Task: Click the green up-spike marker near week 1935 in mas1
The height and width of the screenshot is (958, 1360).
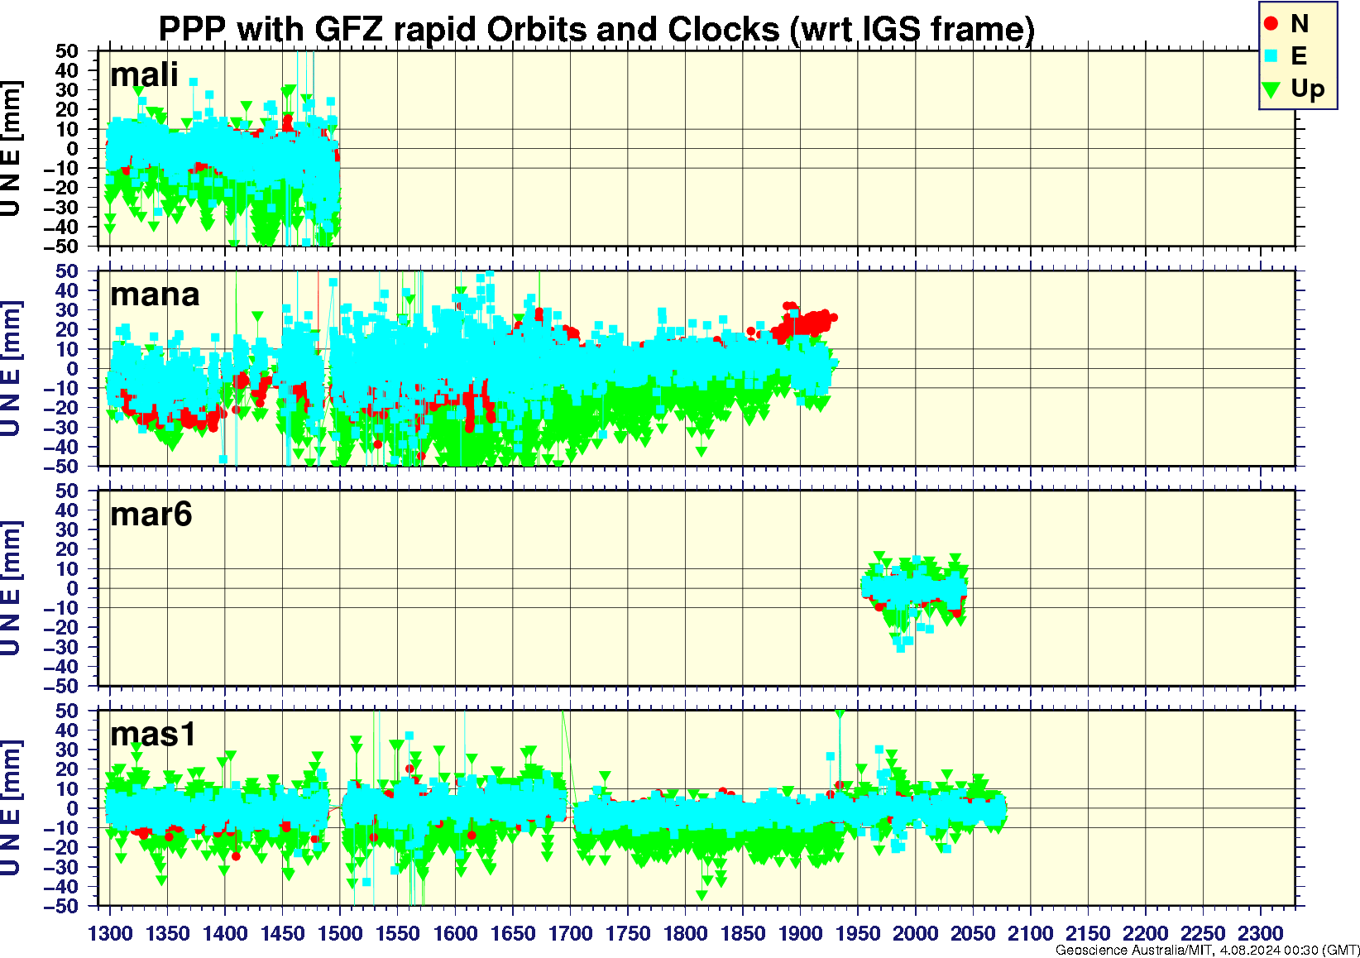Action: [x=840, y=714]
